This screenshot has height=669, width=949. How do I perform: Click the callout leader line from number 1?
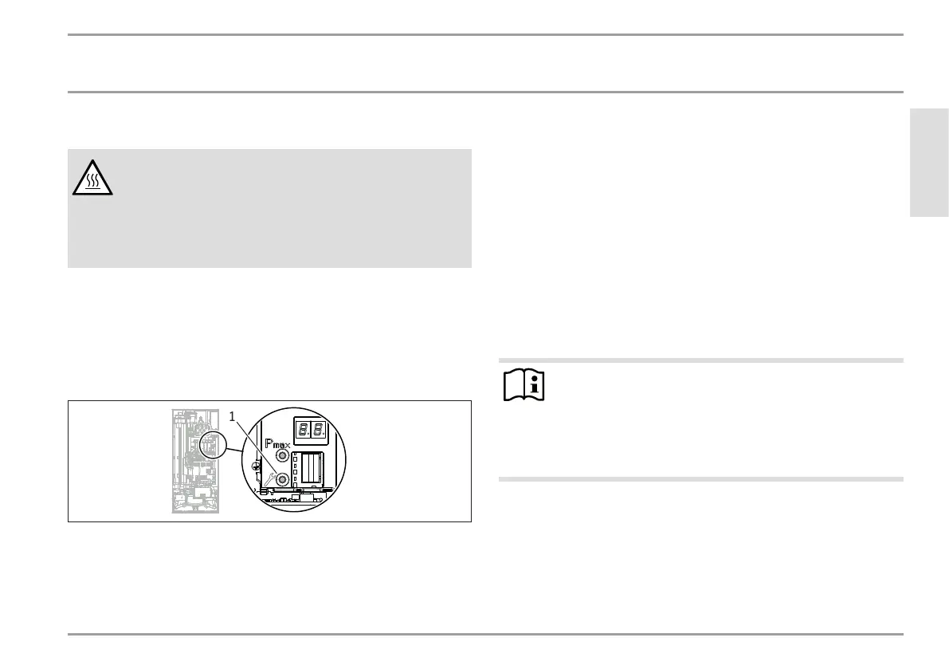pyautogui.click(x=256, y=447)
